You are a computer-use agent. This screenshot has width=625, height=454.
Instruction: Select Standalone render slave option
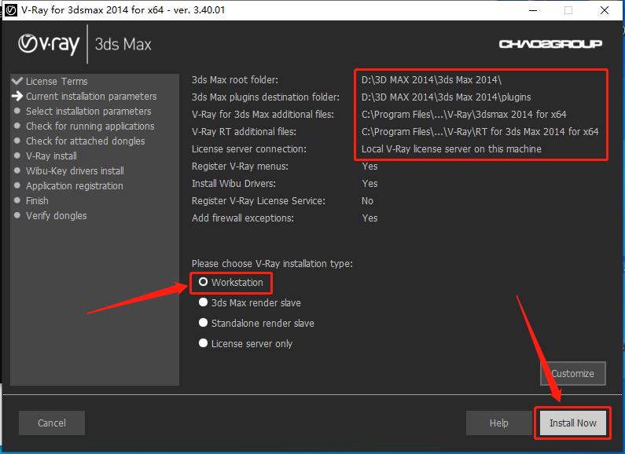click(x=204, y=323)
